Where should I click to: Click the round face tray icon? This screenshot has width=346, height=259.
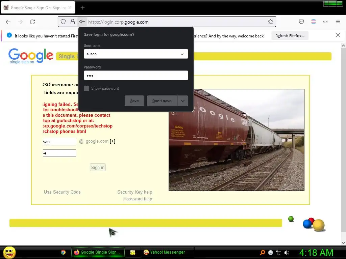point(271,253)
